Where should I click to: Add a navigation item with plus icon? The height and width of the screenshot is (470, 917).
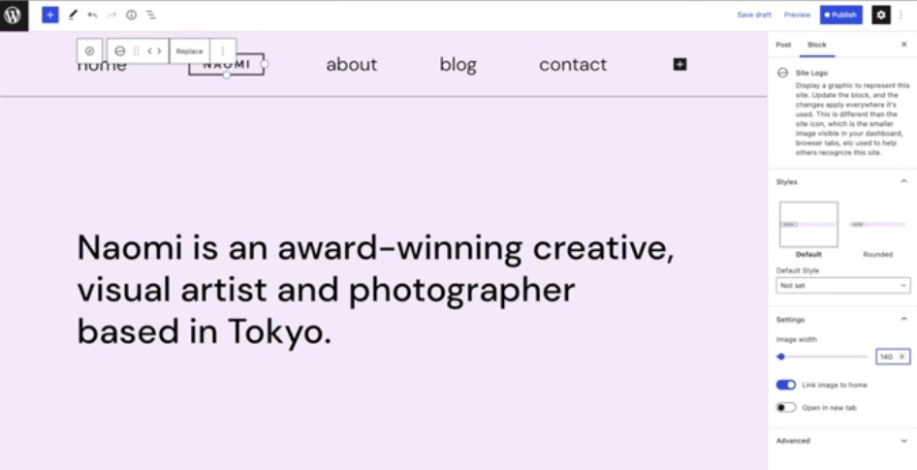tap(680, 64)
